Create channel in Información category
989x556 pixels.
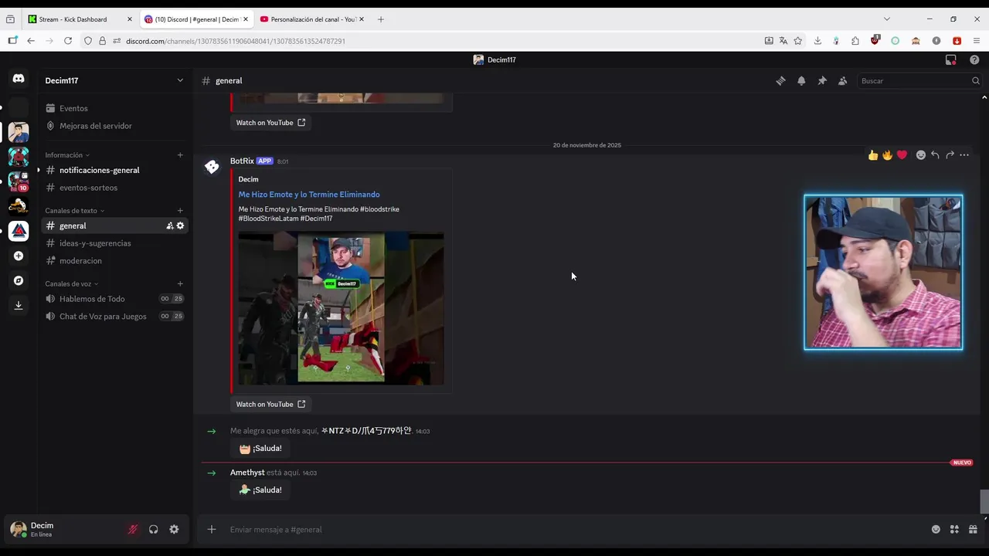coord(180,155)
